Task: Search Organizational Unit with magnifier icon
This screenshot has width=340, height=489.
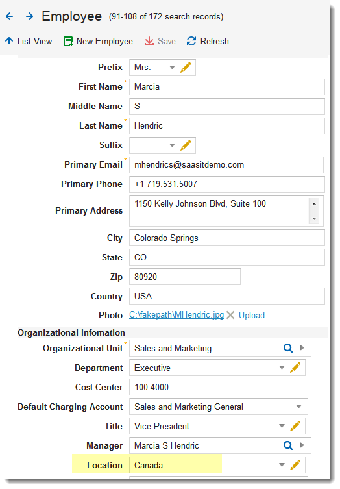Action: 288,348
